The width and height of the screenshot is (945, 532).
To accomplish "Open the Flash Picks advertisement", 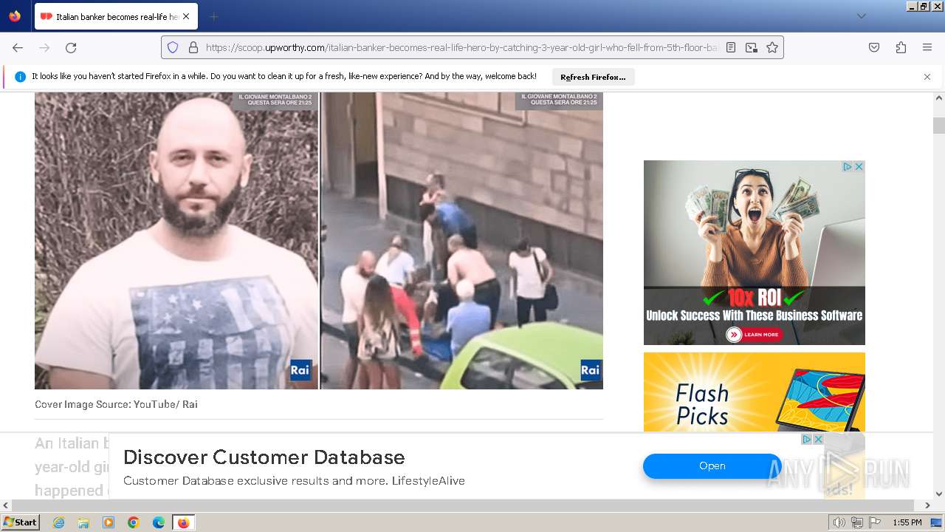I will coord(755,392).
